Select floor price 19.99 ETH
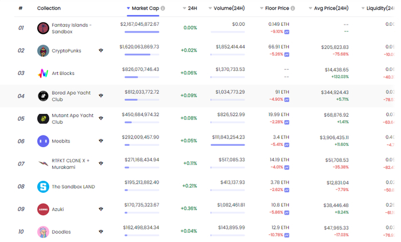Image resolution: width=401 pixels, height=242 pixels. point(279,114)
